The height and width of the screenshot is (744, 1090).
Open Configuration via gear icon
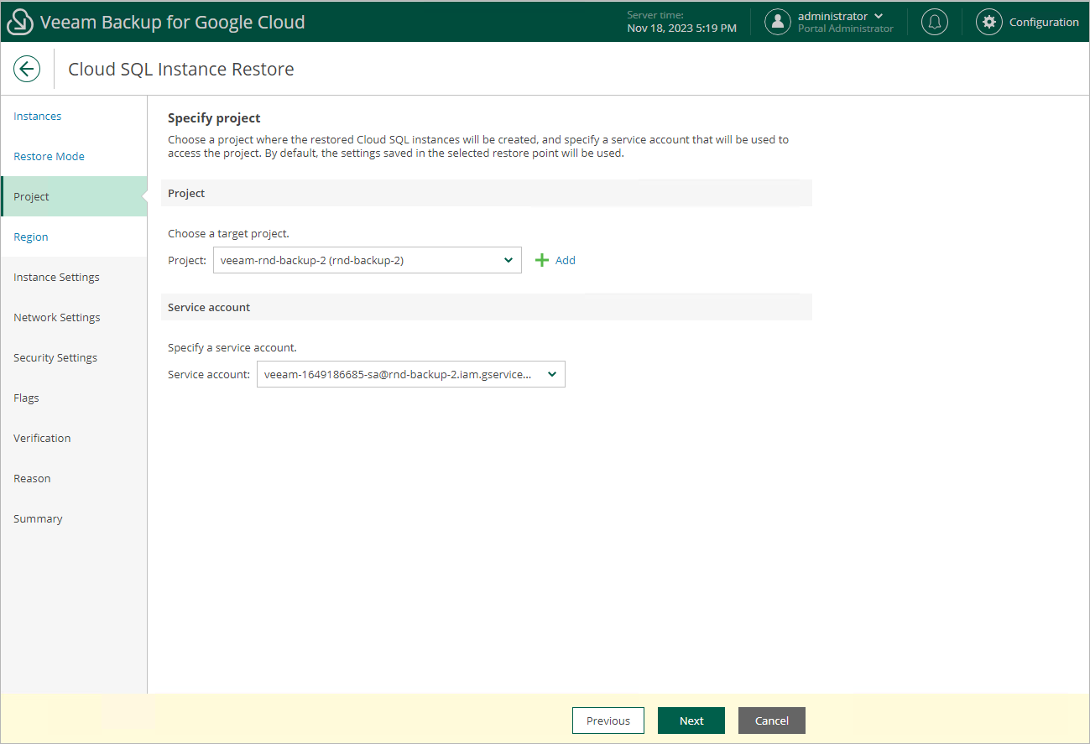[989, 22]
